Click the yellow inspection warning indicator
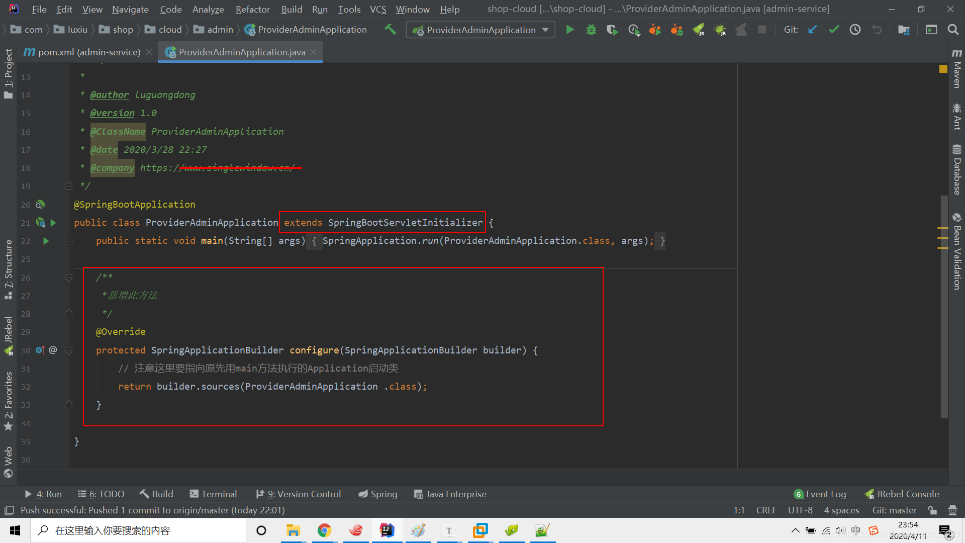965x543 pixels. [943, 69]
